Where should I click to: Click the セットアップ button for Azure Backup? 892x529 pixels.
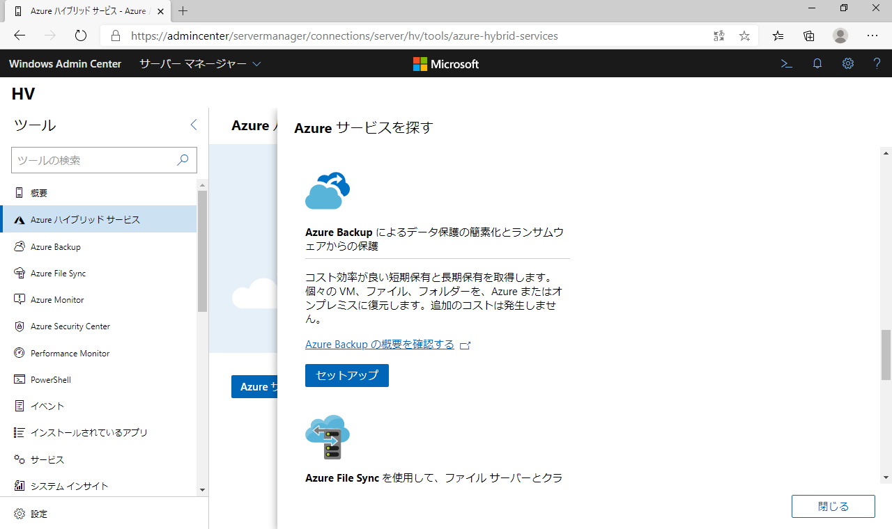click(x=347, y=375)
